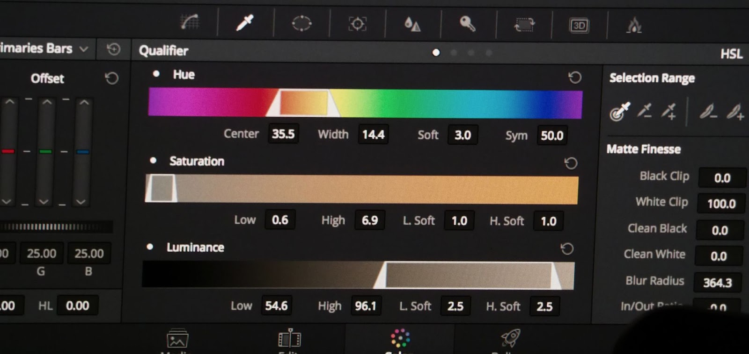749x354 pixels.
Task: Open the flame-shaped palette icon in toolbar
Action: pyautogui.click(x=634, y=25)
